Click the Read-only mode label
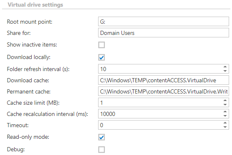 point(28,137)
